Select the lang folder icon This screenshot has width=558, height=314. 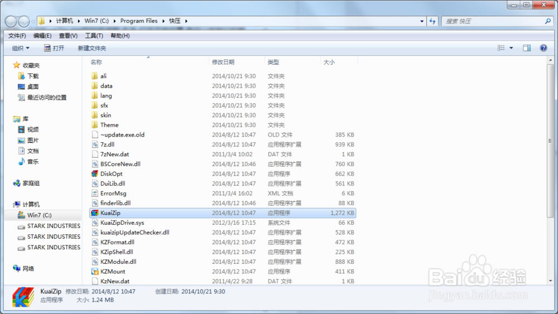pyautogui.click(x=95, y=96)
